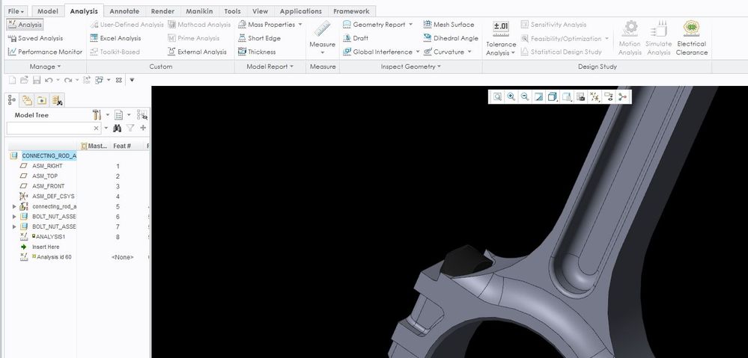The width and height of the screenshot is (748, 358).
Task: Toggle datum display filters in graphics toolbar
Action: pyautogui.click(x=595, y=96)
